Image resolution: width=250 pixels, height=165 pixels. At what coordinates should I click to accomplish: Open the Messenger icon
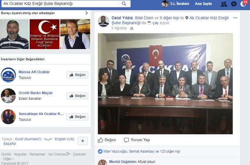tap(234, 4)
